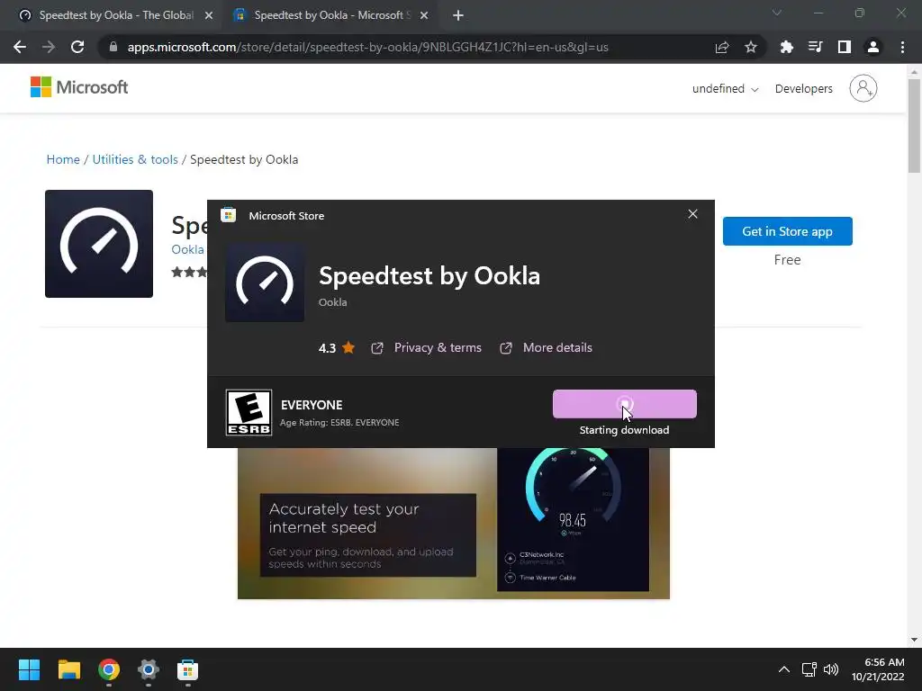Image resolution: width=922 pixels, height=691 pixels.
Task: Open volume control tray icon
Action: [x=831, y=669]
